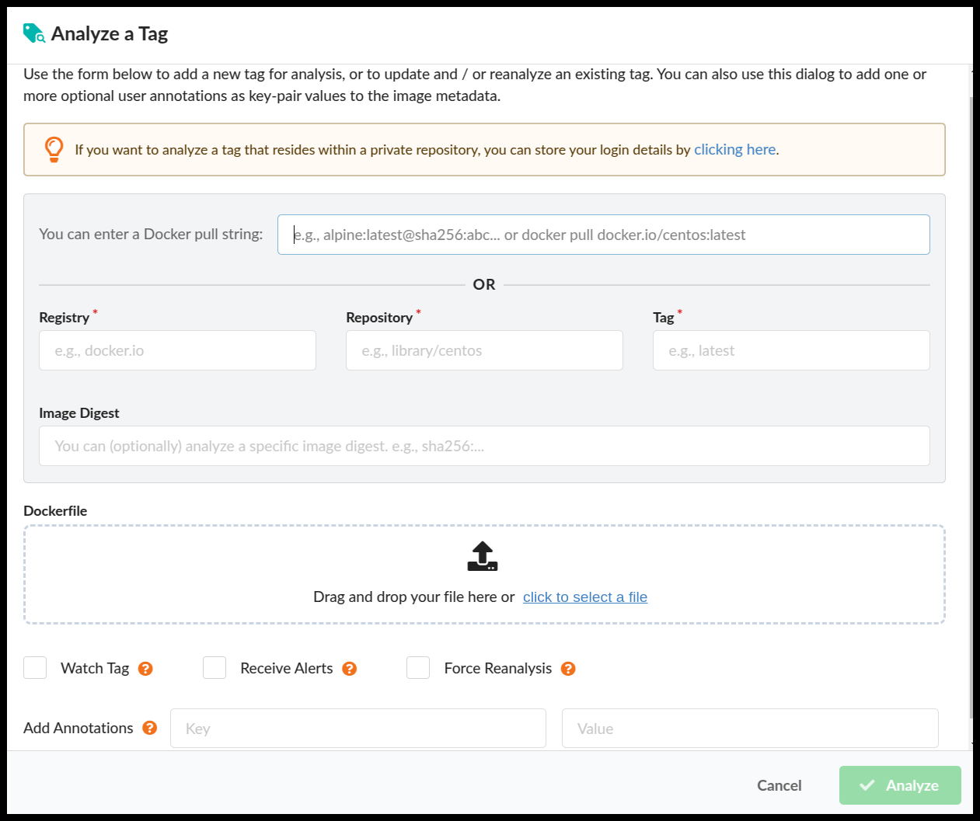
Task: Click into the Repository input field
Action: click(x=484, y=350)
